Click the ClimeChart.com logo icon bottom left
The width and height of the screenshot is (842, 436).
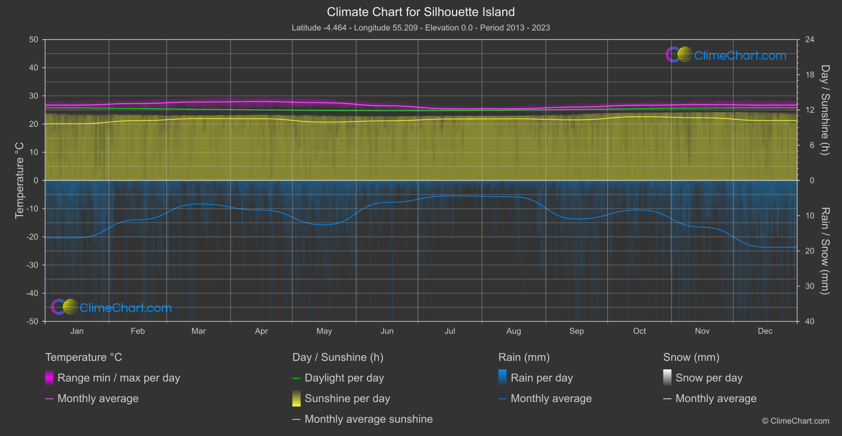pyautogui.click(x=64, y=307)
